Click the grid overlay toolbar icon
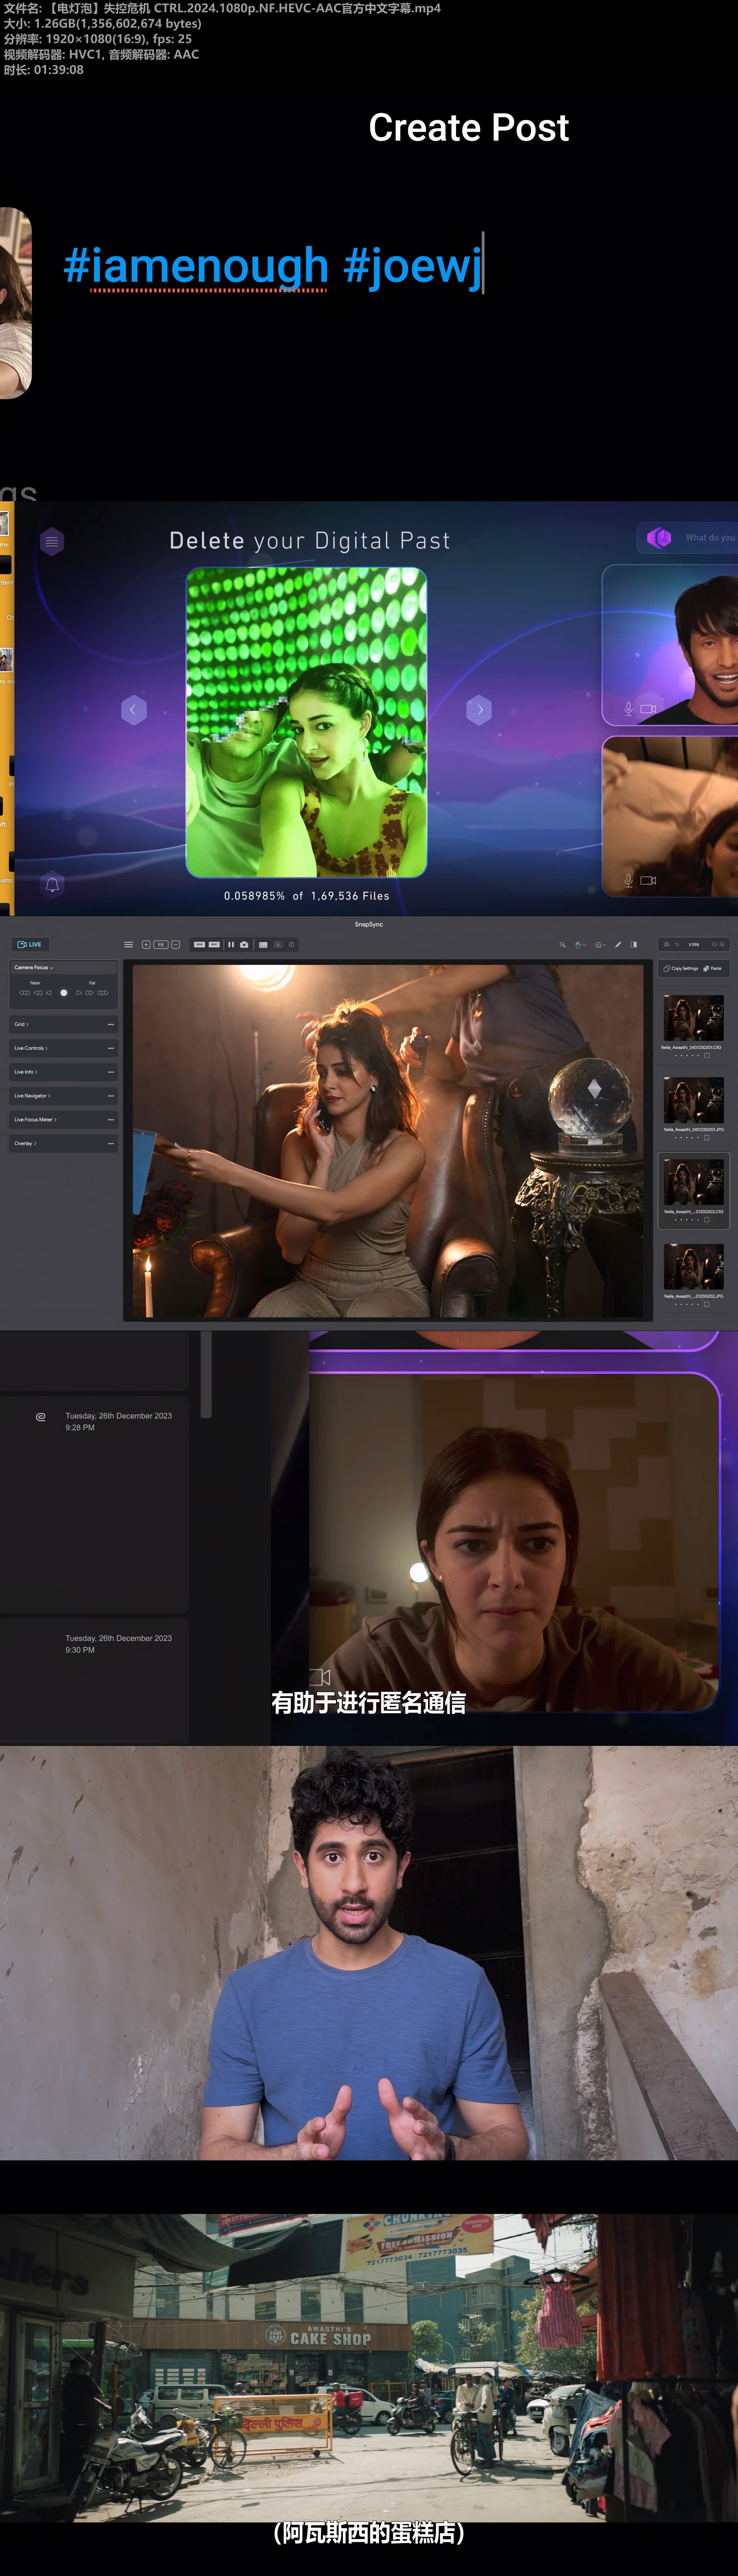 (x=278, y=944)
